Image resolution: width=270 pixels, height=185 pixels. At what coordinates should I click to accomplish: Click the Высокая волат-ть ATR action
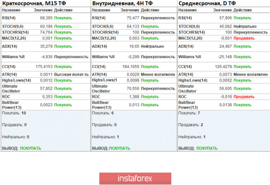click(x=71, y=74)
